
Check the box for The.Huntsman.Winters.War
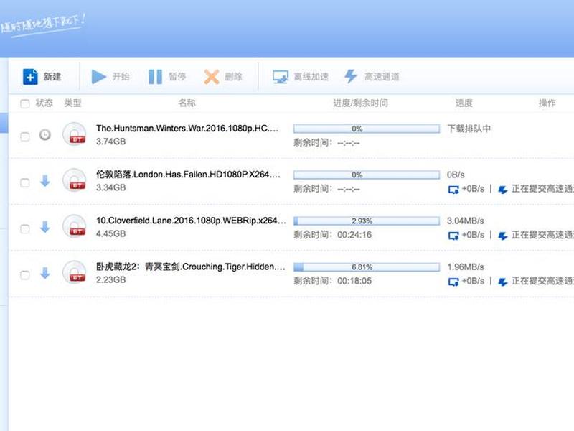pyautogui.click(x=25, y=136)
